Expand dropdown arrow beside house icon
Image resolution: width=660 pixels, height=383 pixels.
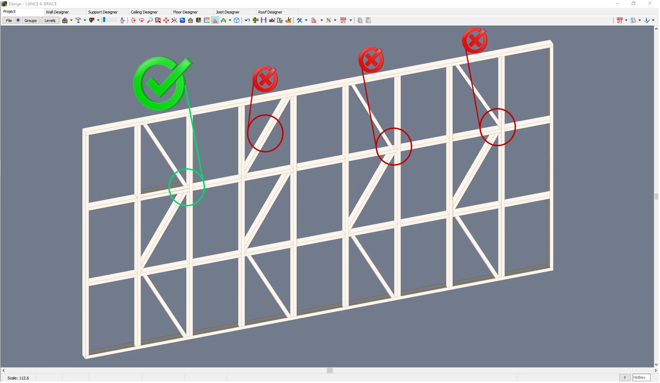click(x=71, y=20)
